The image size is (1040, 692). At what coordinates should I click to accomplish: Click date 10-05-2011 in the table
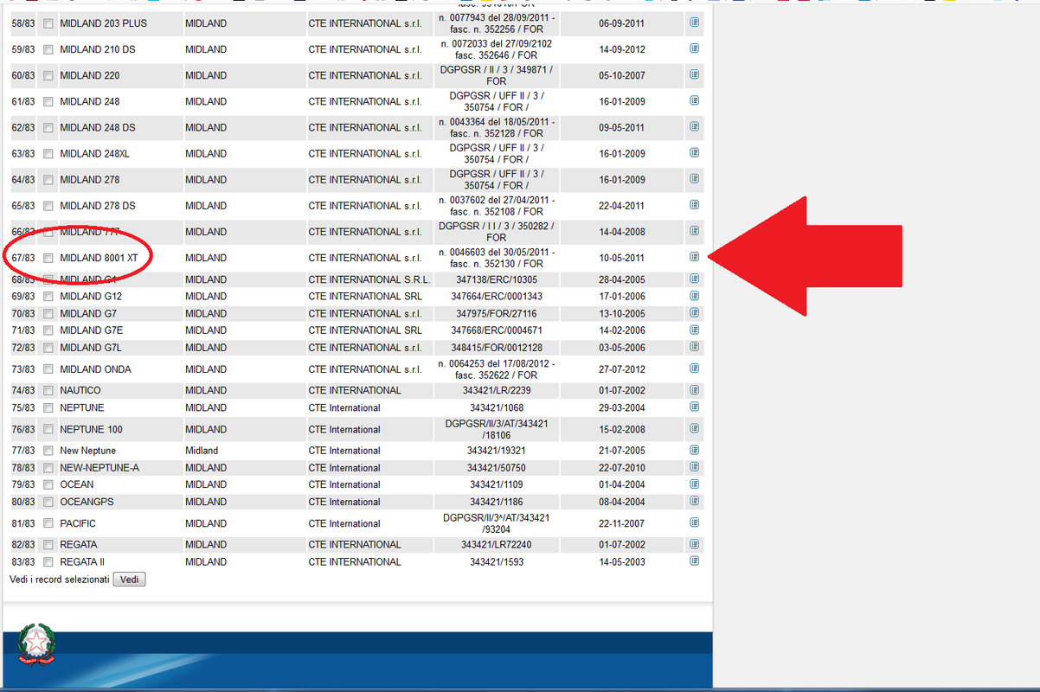[x=621, y=258]
